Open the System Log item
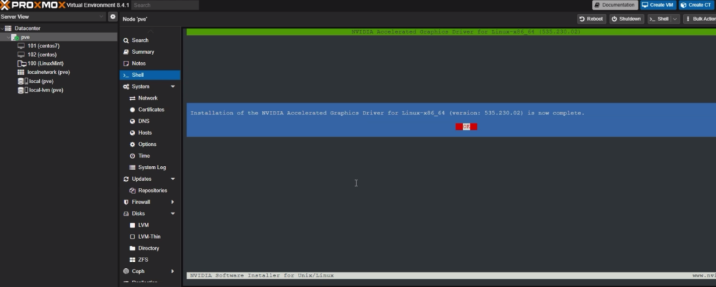 click(x=152, y=168)
